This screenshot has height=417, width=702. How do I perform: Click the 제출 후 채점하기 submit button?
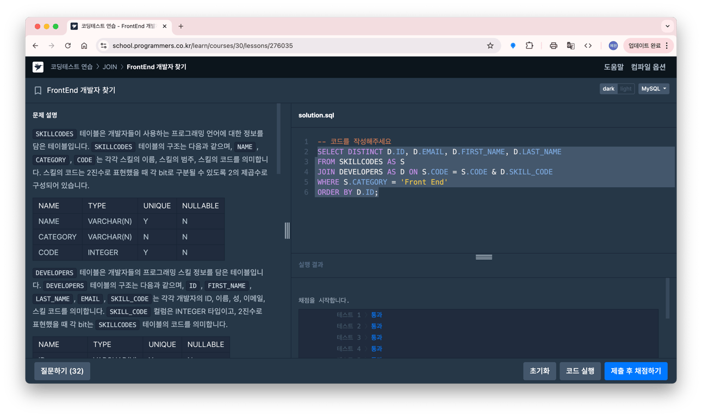click(636, 371)
